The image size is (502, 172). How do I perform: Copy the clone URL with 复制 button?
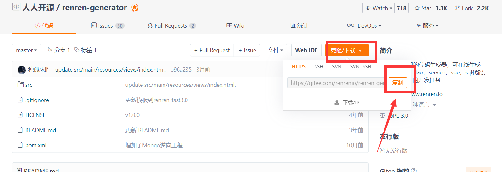point(398,83)
